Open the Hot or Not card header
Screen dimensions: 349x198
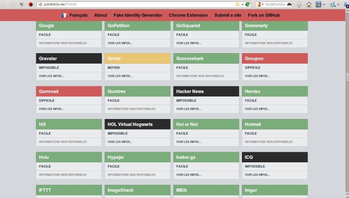(x=206, y=124)
